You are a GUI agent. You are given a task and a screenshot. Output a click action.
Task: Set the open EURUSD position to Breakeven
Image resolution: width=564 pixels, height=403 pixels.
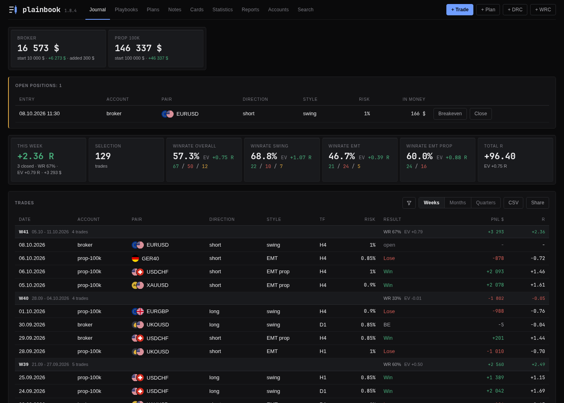[x=450, y=114]
